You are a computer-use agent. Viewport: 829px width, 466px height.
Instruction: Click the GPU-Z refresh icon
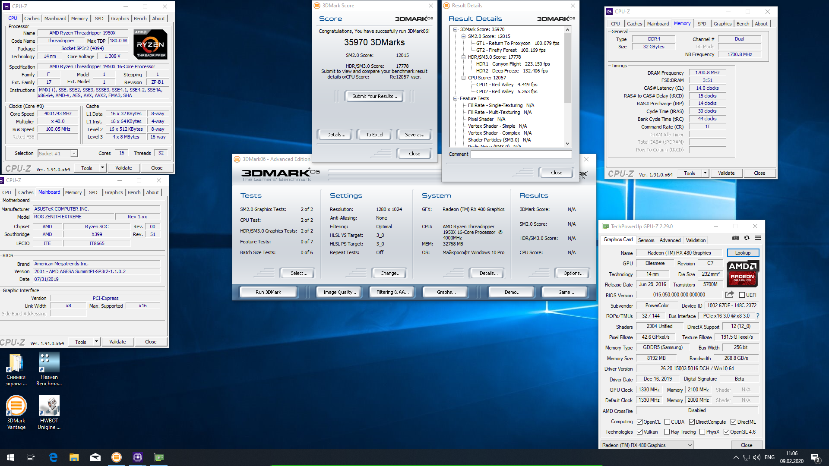747,238
